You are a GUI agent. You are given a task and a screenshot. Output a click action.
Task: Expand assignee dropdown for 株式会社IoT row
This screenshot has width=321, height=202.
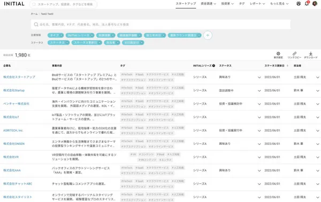click(317, 117)
